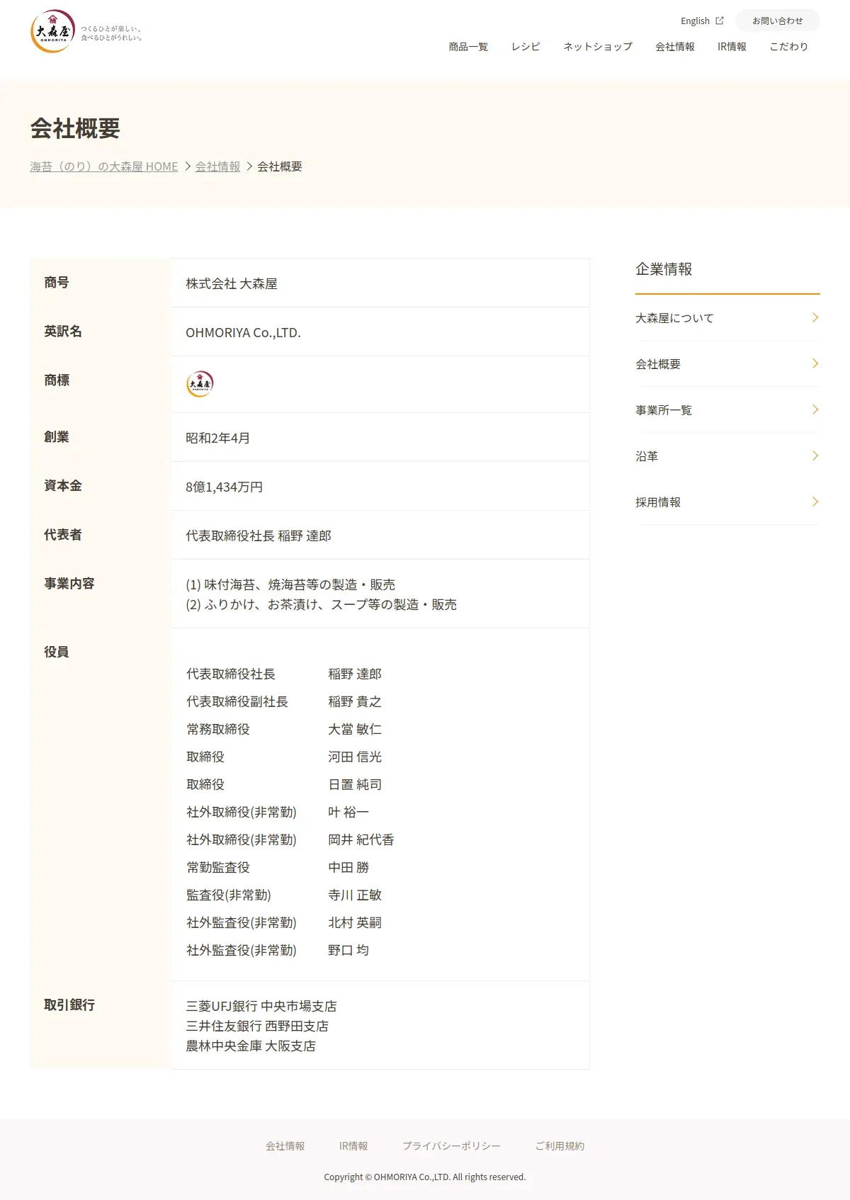The image size is (850, 1200).
Task: Click the bank 農林中央金庫 大阪支店
Action: tap(251, 1046)
